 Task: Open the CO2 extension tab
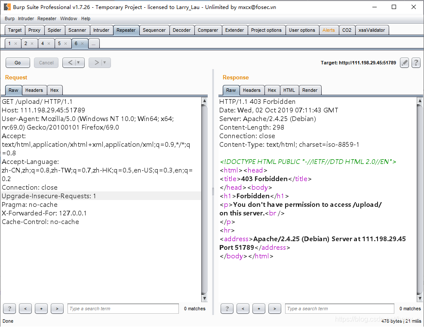(x=347, y=30)
